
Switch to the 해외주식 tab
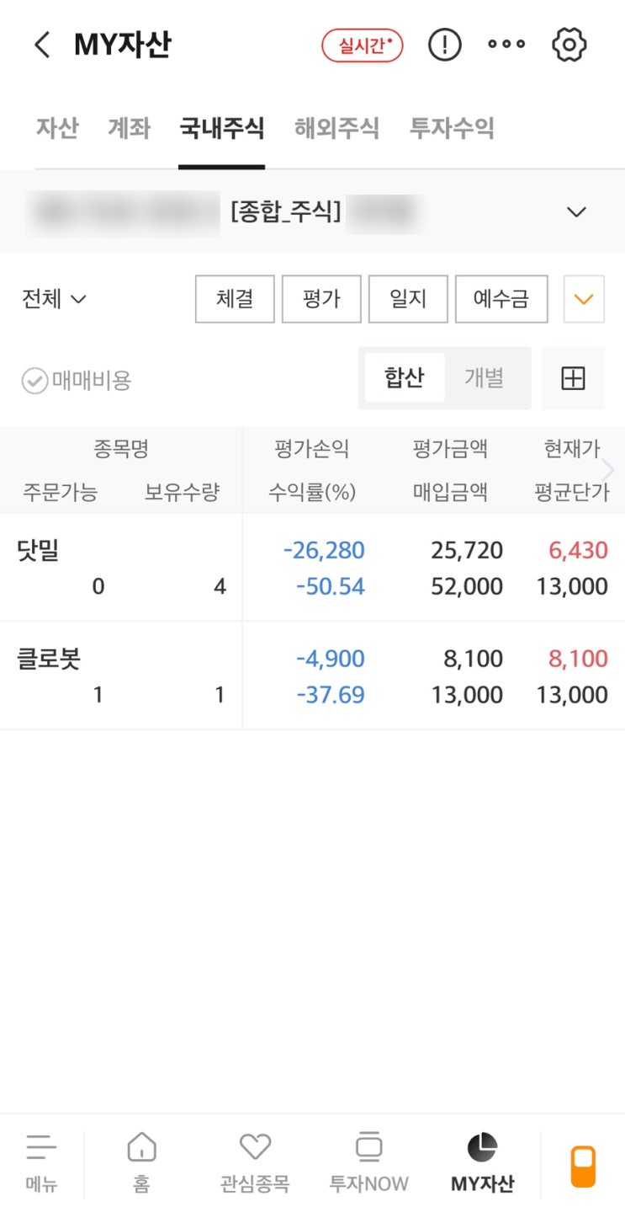coord(336,129)
